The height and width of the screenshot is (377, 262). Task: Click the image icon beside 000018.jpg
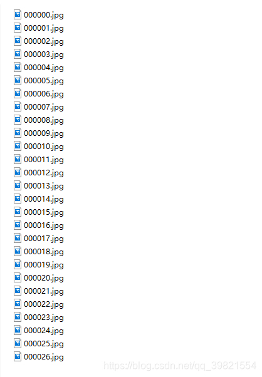tap(18, 251)
